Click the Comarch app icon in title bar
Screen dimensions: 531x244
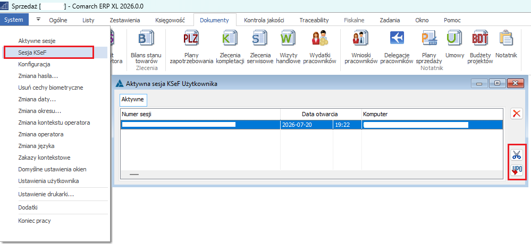tap(5, 6)
